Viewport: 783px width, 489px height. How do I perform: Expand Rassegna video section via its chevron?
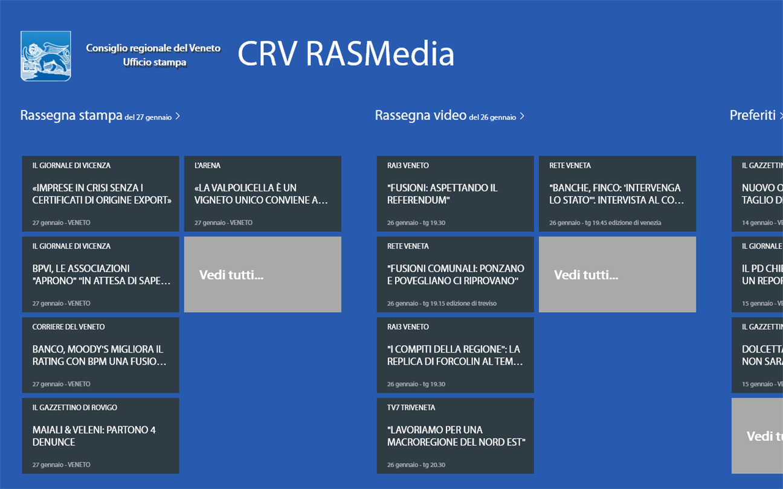[522, 117]
